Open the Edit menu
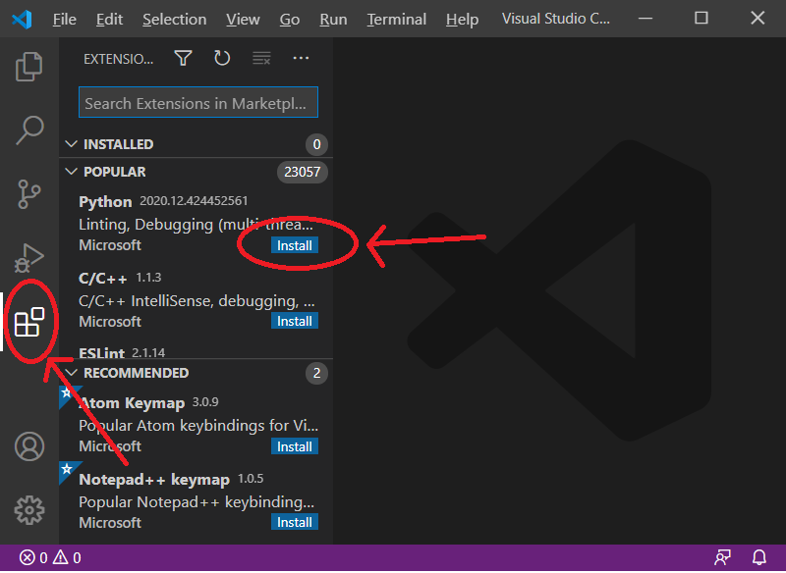 click(x=109, y=19)
